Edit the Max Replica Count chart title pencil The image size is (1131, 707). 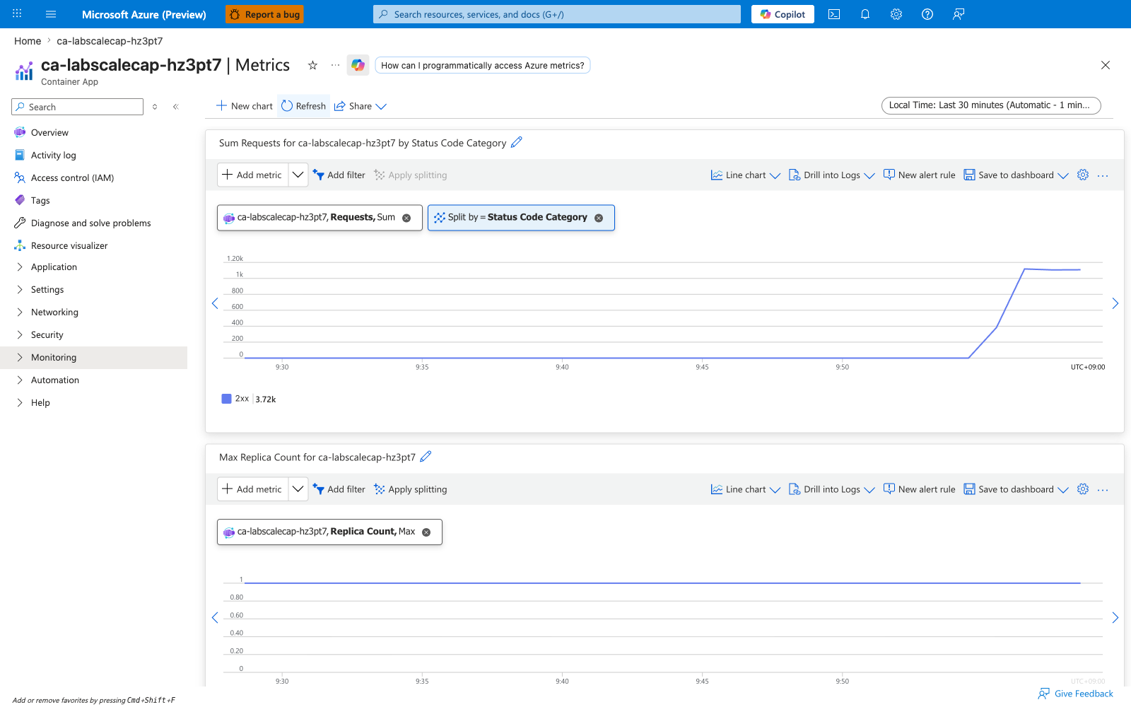[x=426, y=457]
